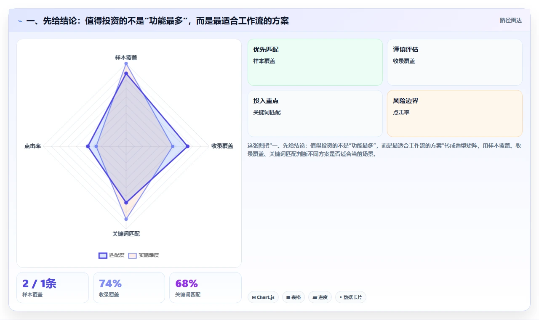Image resolution: width=539 pixels, height=320 pixels.
Task: Toggle the 匹配度 series in the legend
Action: coord(112,255)
